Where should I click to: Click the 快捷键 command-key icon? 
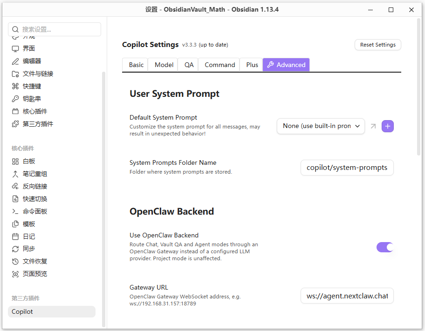15,87
